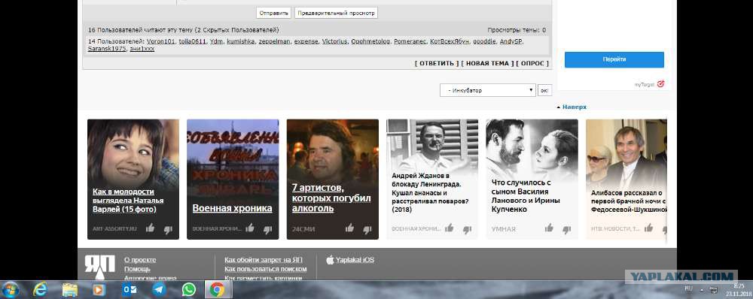
Task: Thumbs up the Василий Лановой son article
Action: (550, 228)
